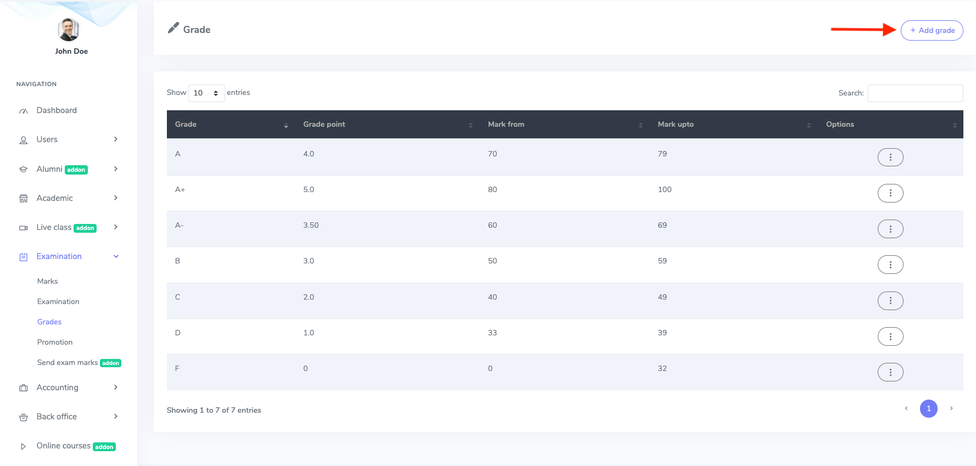Screen dimensions: 976x466
Task: Open the entries per page dropdown
Action: [x=206, y=93]
